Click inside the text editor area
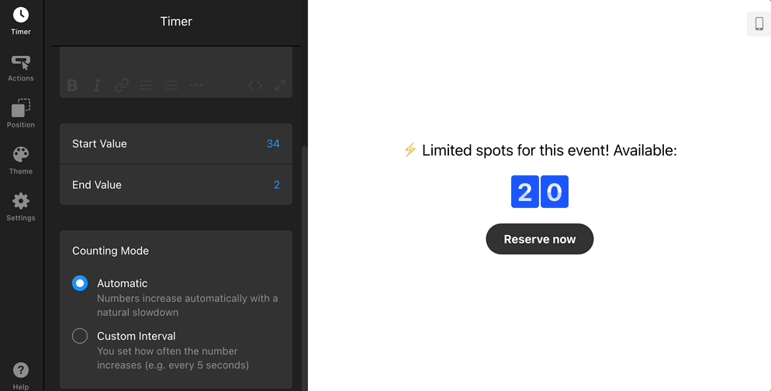 [x=176, y=61]
